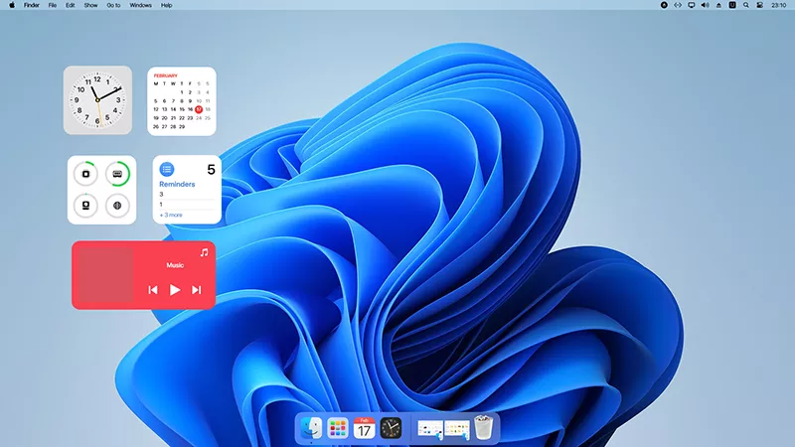
Task: Open Clock app from the dock
Action: pos(391,429)
